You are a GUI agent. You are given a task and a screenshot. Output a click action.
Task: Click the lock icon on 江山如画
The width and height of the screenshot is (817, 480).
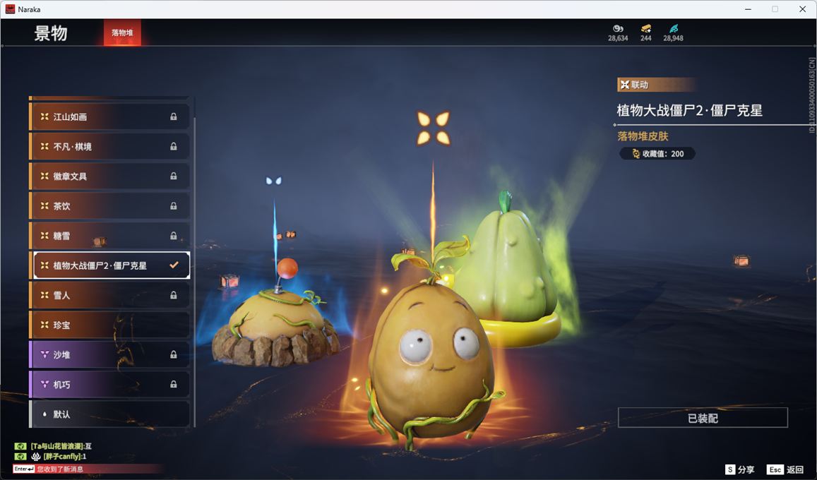pyautogui.click(x=174, y=117)
